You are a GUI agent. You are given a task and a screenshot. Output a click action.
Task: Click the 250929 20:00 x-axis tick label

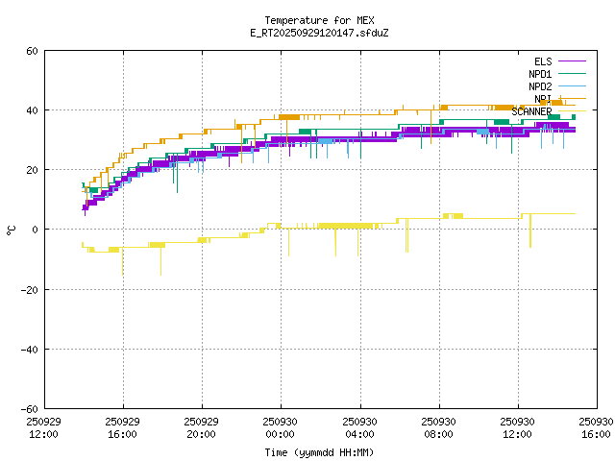click(x=202, y=427)
